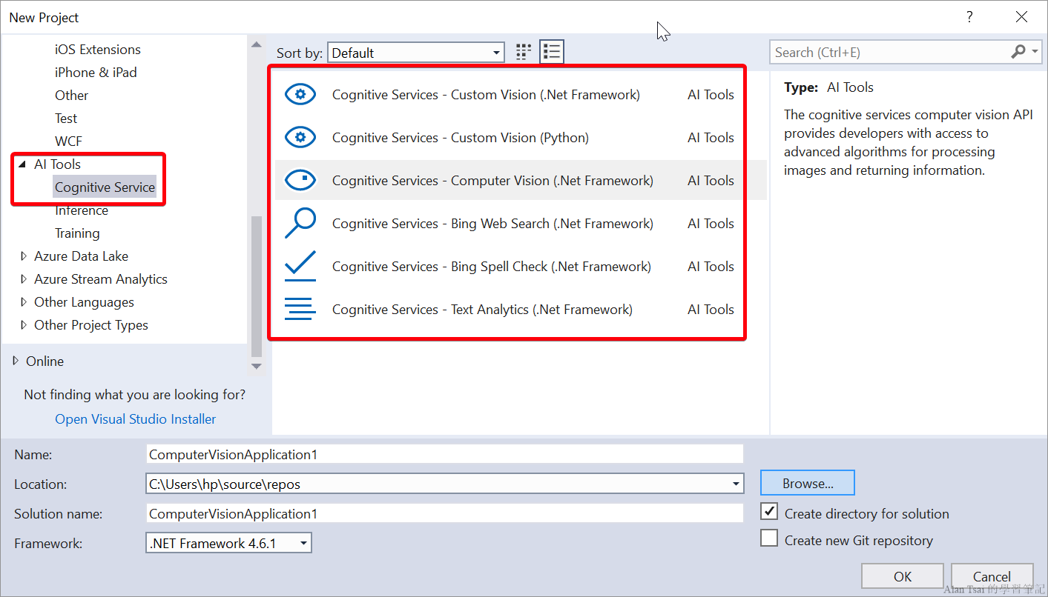Open Visual Studio Installer link
1048x597 pixels.
[136, 419]
